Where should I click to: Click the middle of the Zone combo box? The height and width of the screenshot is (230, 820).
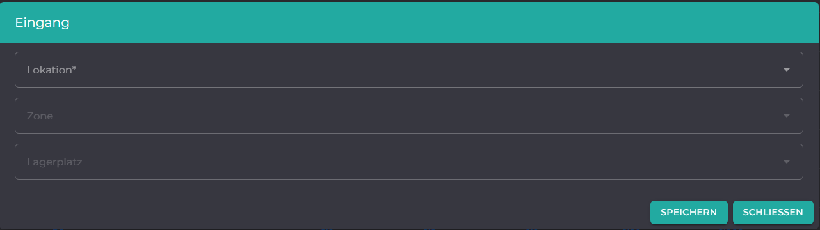coord(408,116)
